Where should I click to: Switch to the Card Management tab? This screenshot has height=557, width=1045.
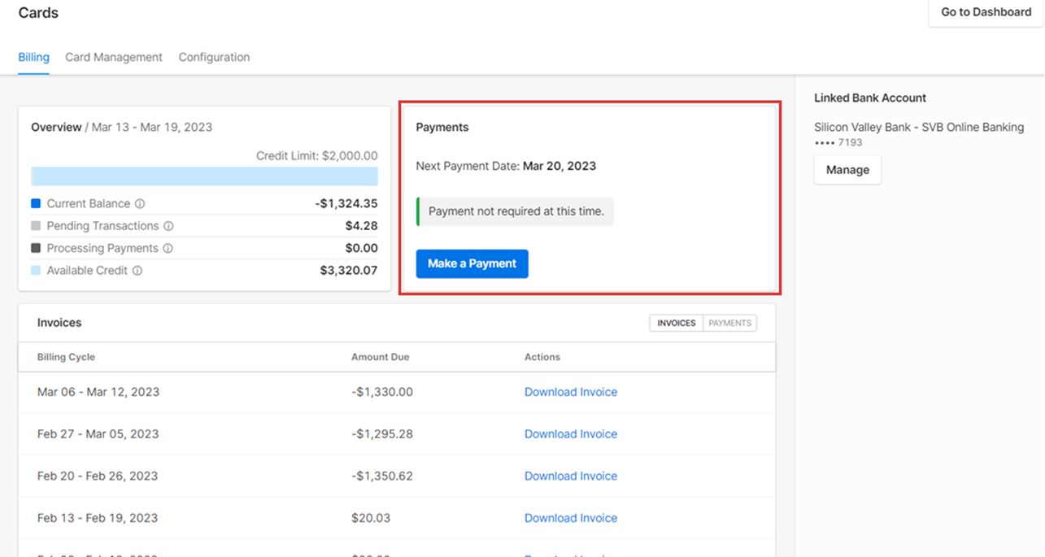click(114, 58)
